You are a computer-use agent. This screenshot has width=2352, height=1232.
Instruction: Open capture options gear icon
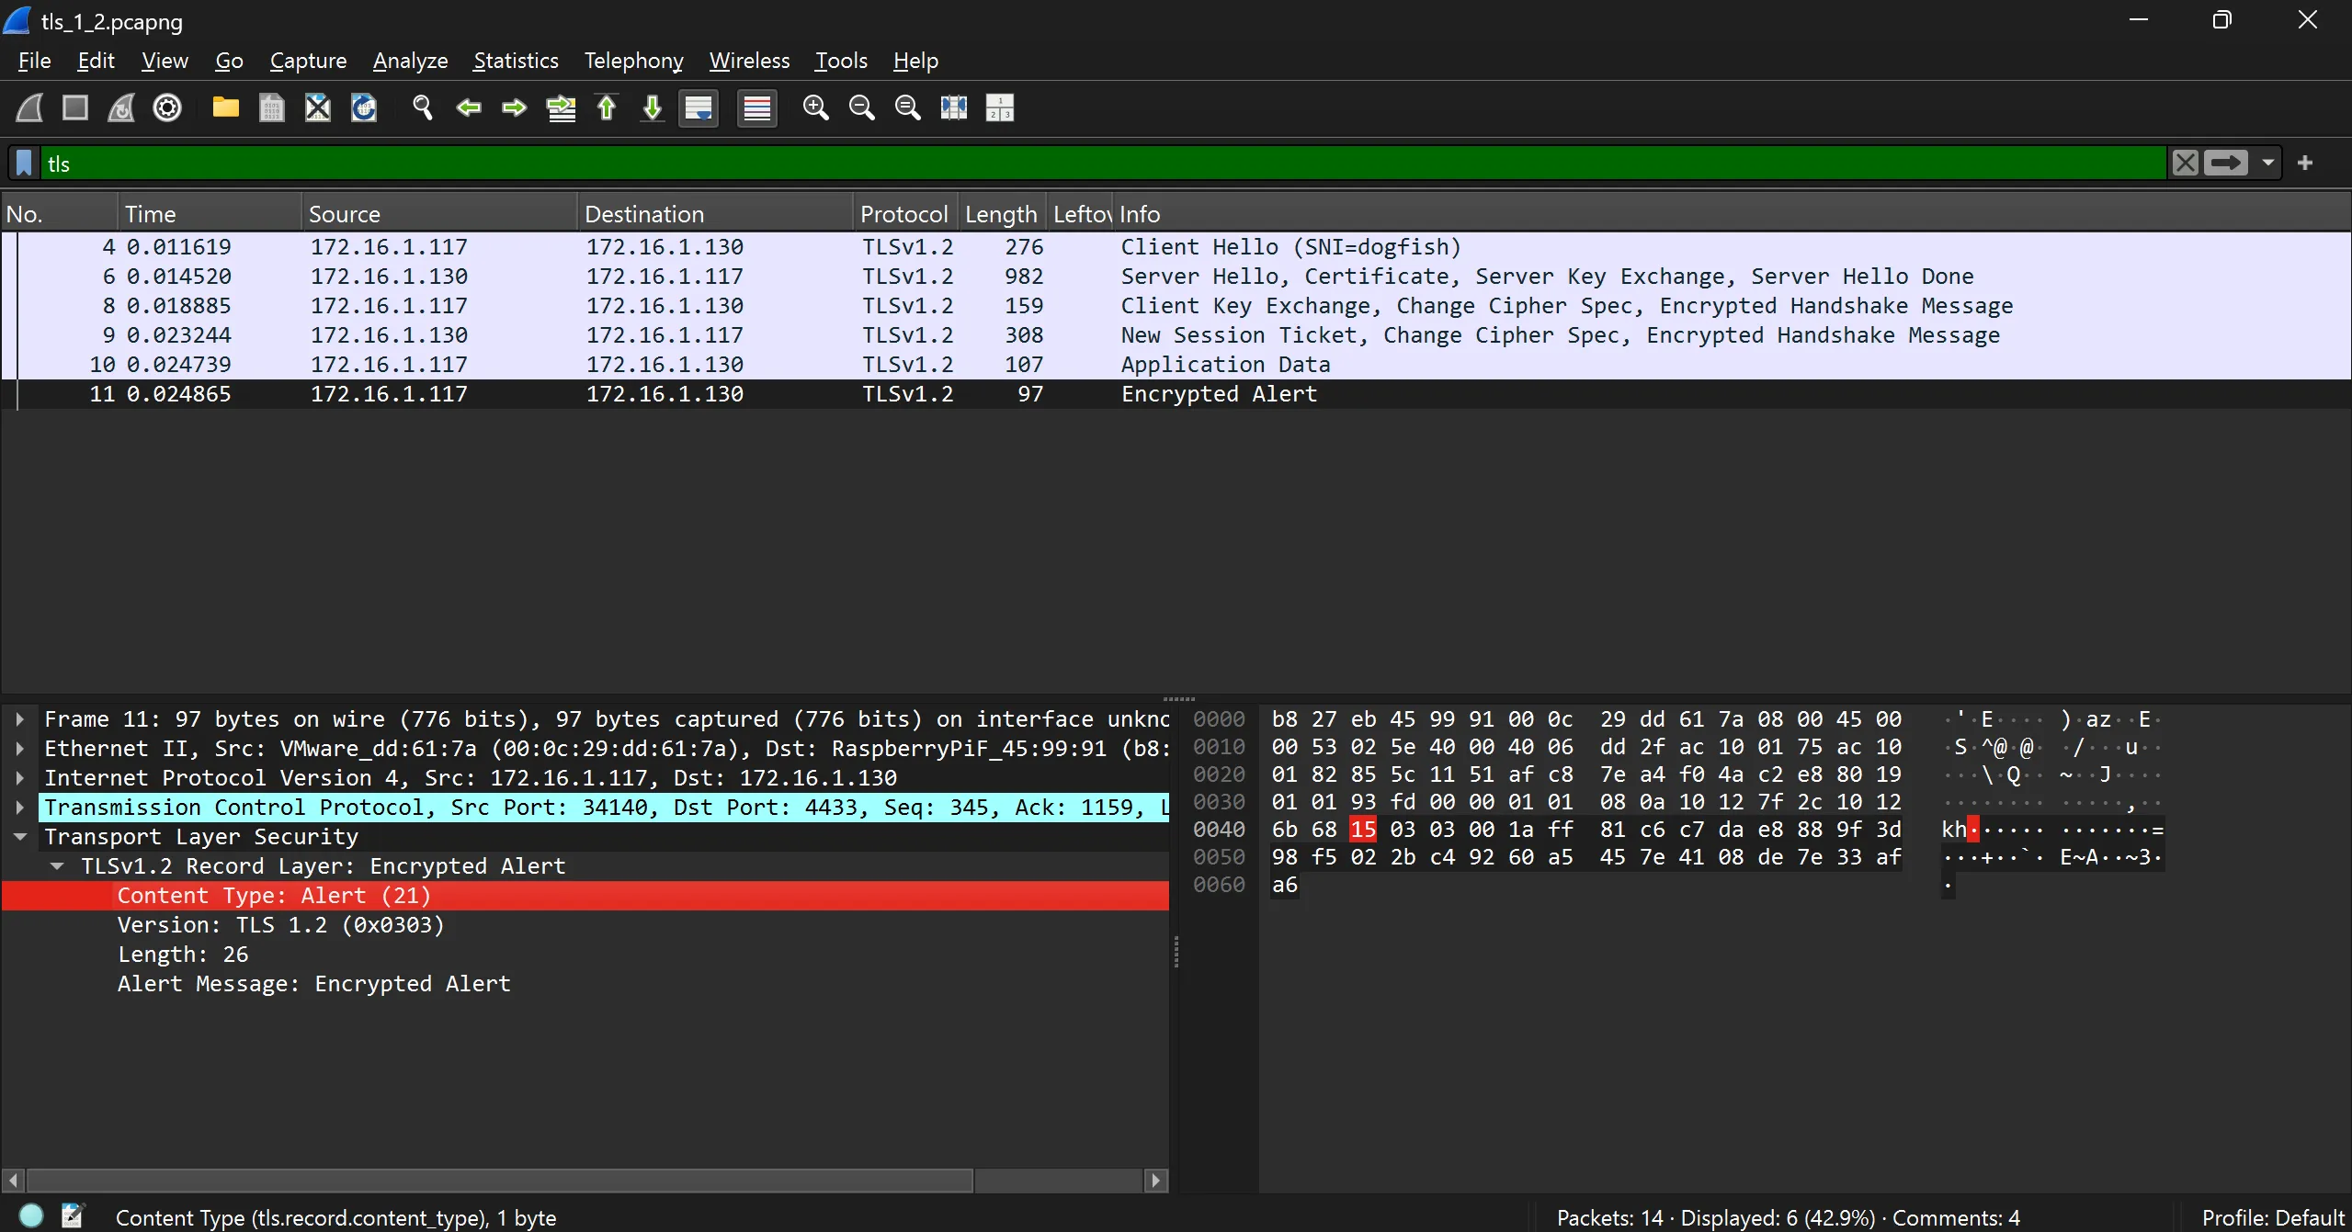click(x=167, y=107)
